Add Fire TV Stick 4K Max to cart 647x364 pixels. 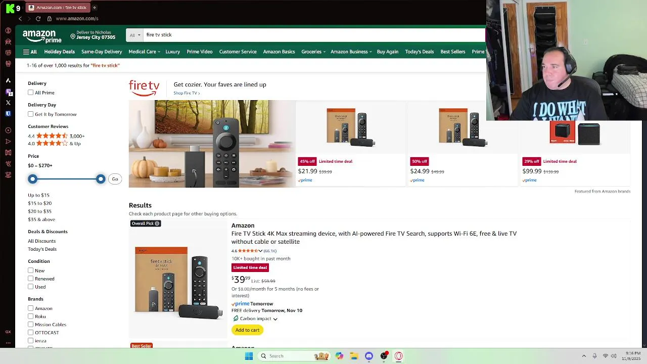click(247, 330)
